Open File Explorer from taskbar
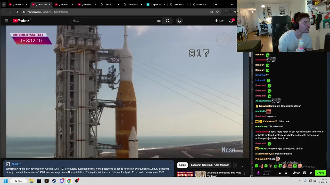 point(31,181)
